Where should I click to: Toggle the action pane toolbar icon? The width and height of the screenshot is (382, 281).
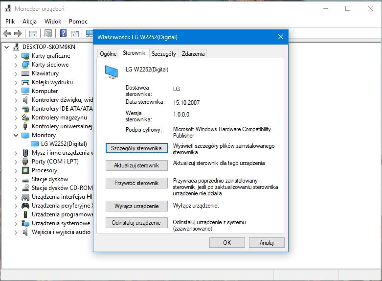[x=75, y=34]
